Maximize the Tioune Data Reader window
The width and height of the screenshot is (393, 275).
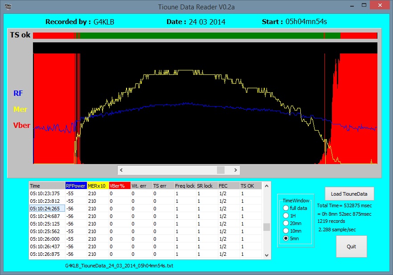pyautogui.click(x=364, y=5)
